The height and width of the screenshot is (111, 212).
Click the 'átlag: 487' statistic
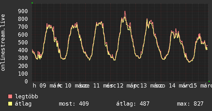click(133, 104)
